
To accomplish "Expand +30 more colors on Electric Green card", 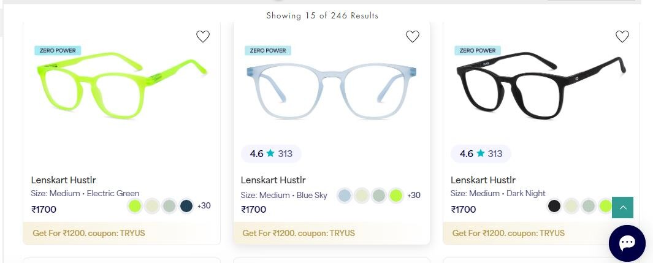I will (204, 205).
